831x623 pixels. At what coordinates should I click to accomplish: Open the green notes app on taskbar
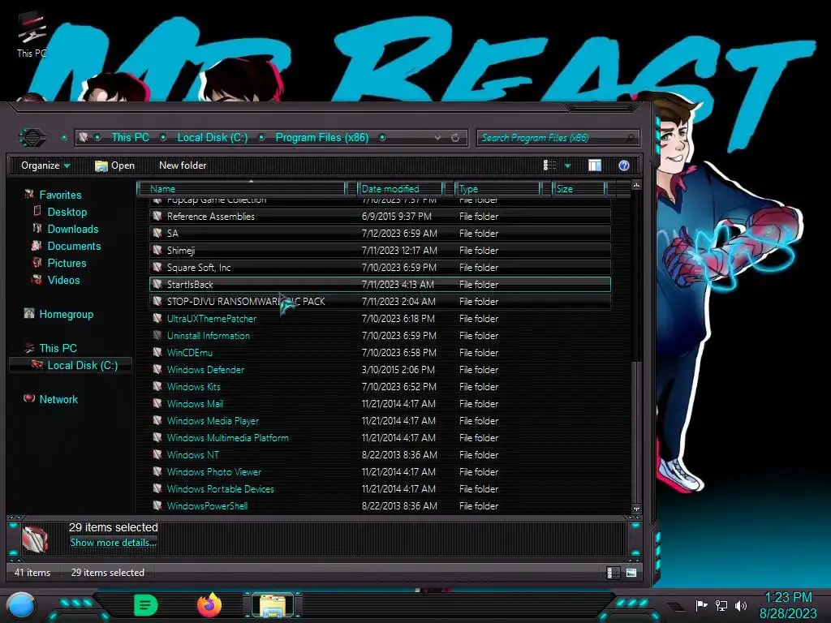pos(146,605)
